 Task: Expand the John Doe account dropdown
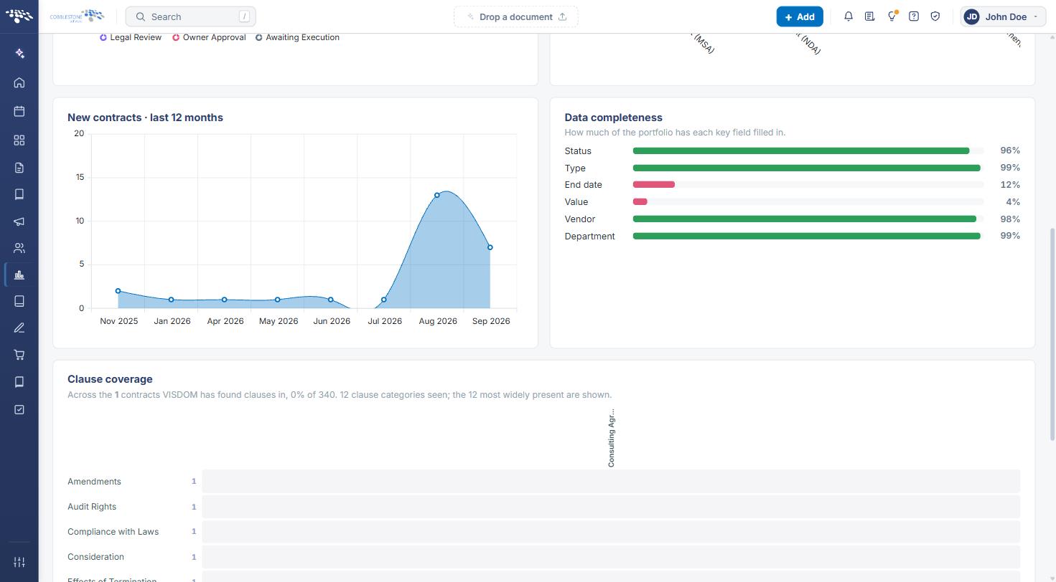click(1003, 16)
